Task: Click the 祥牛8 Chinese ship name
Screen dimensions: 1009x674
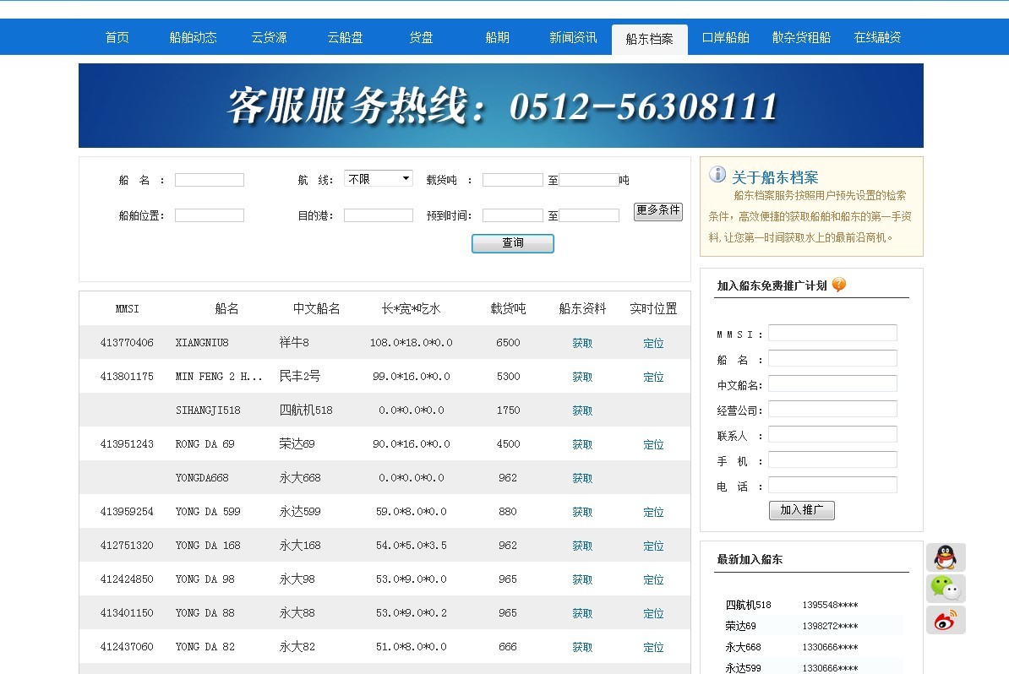Action: pyautogui.click(x=294, y=343)
